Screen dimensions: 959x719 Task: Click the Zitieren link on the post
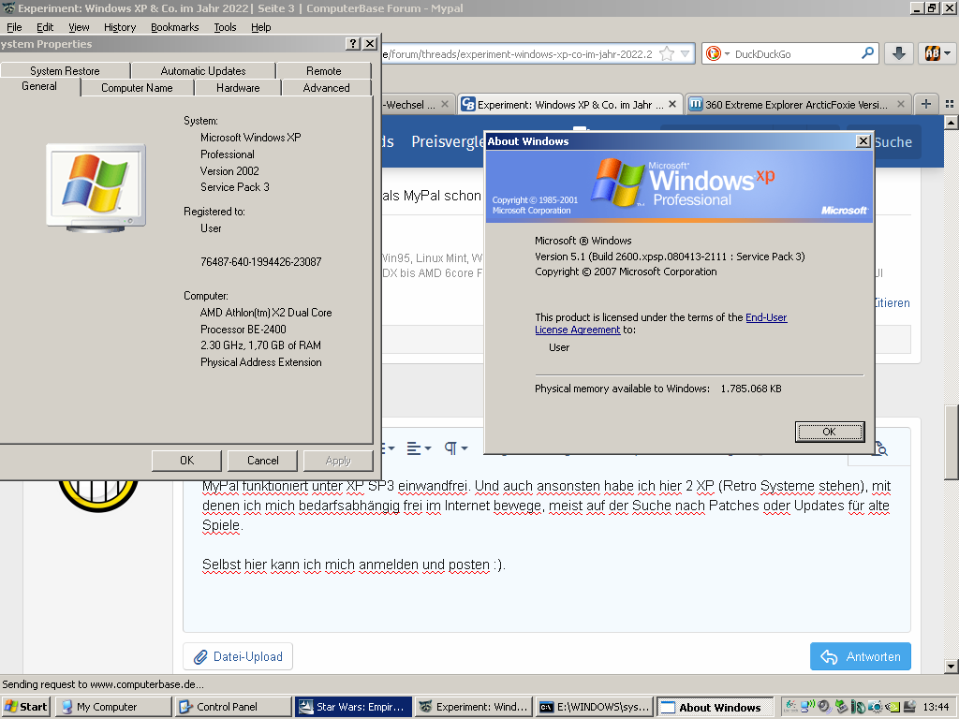click(892, 302)
